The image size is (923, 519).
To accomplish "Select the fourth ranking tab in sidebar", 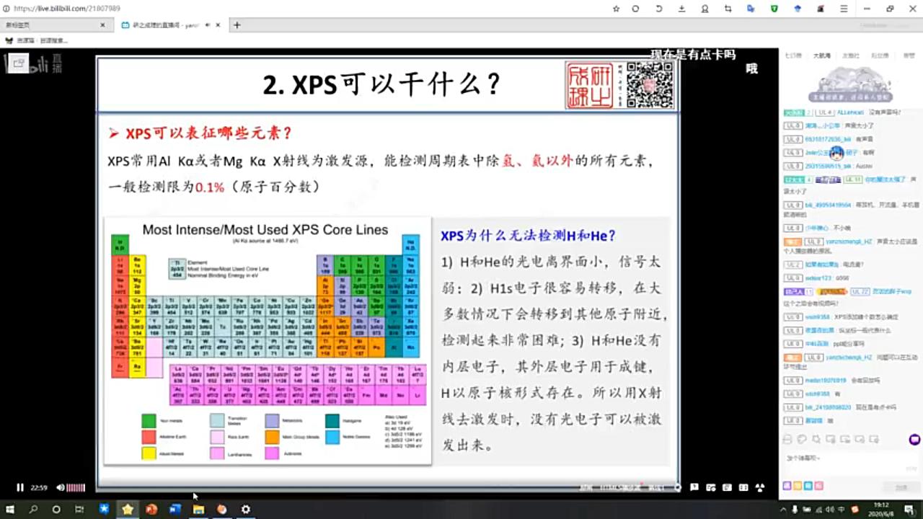I will coord(880,56).
